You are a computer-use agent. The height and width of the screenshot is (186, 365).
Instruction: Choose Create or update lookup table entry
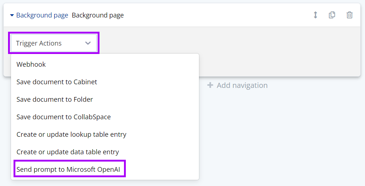71,134
